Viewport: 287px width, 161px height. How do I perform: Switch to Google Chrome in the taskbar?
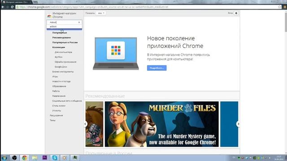(x=25, y=158)
